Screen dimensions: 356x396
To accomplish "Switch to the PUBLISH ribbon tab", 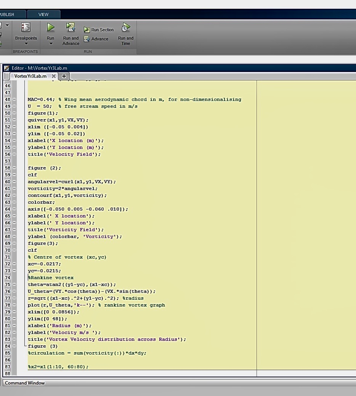I will point(7,14).
